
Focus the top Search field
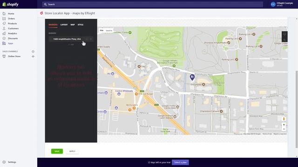pyautogui.click(x=152, y=4)
